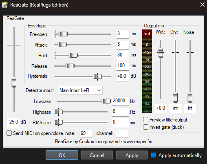The image size is (207, 164).
Task: Click the -inf peak indicator on meter
Action: (x=147, y=34)
